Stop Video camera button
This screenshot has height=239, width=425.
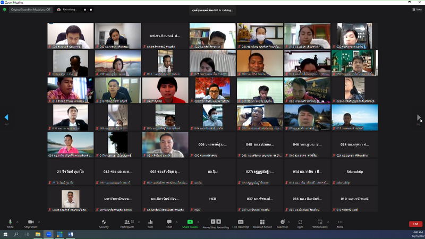click(31, 224)
